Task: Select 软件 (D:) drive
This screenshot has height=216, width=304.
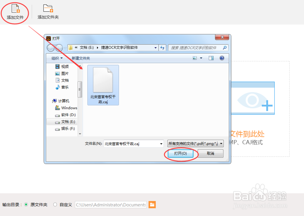Action: (x=65, y=115)
